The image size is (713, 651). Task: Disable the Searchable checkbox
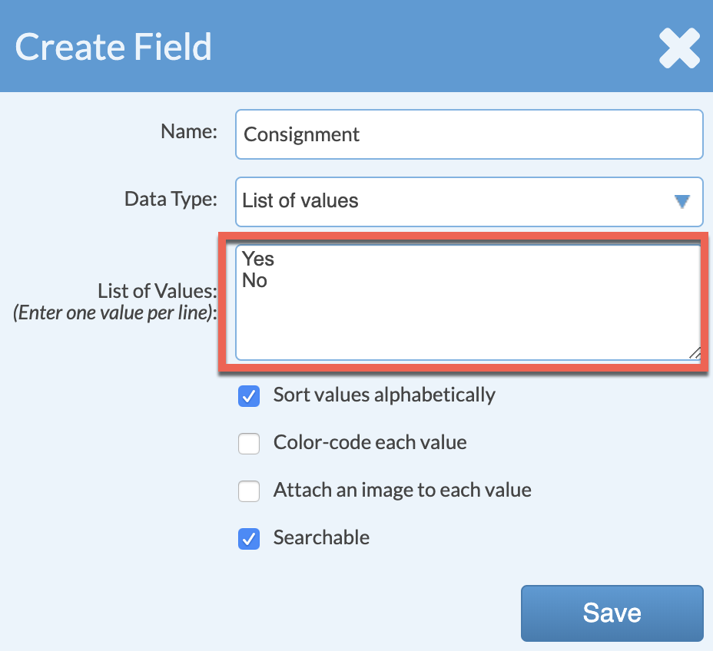249,539
